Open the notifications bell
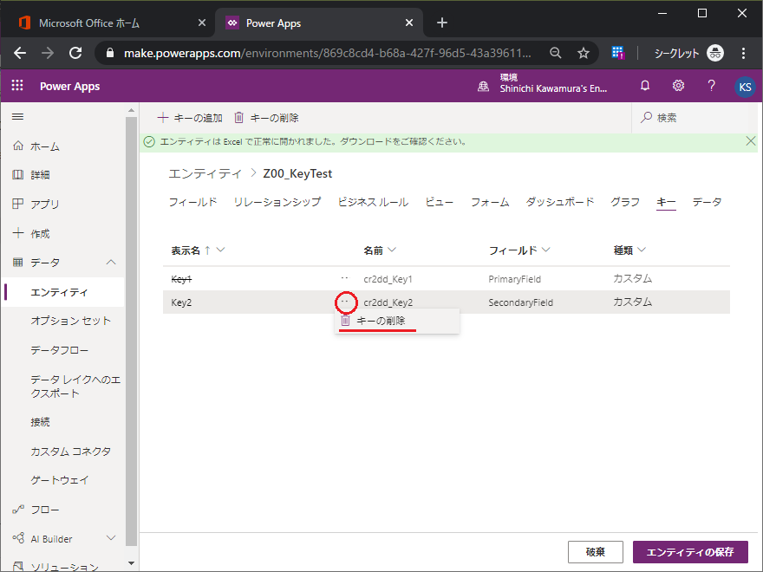The height and width of the screenshot is (572, 763). [645, 86]
